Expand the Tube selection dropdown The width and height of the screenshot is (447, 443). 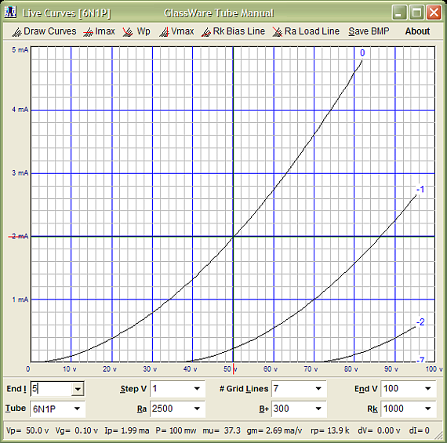[77, 409]
